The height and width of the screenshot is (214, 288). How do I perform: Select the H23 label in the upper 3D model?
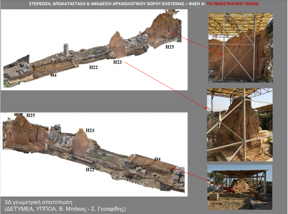tap(118, 62)
